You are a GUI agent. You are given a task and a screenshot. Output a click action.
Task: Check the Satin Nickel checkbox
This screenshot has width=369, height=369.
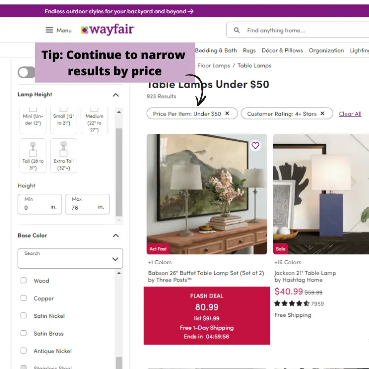tap(24, 315)
